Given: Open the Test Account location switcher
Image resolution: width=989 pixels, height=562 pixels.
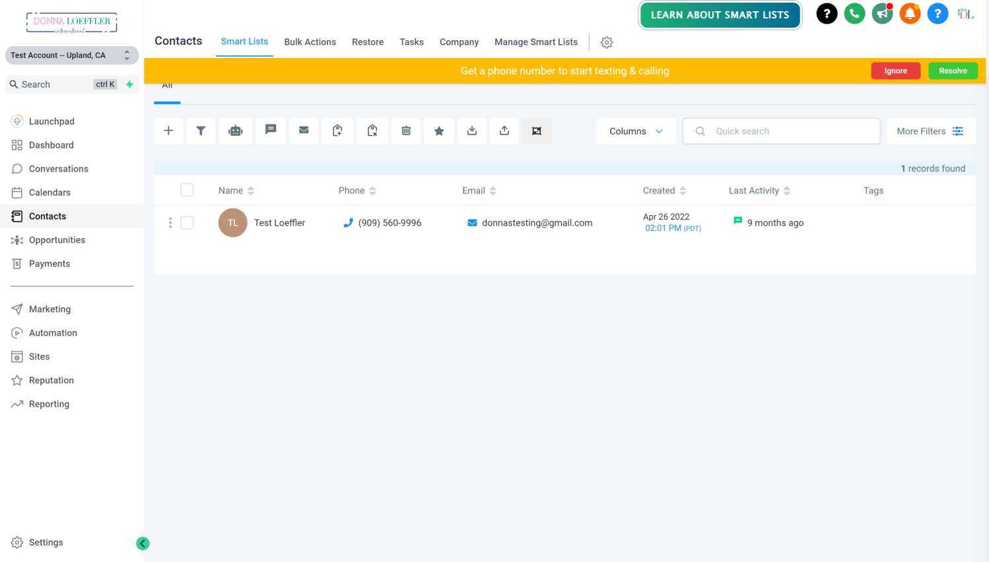Looking at the screenshot, I should [71, 55].
